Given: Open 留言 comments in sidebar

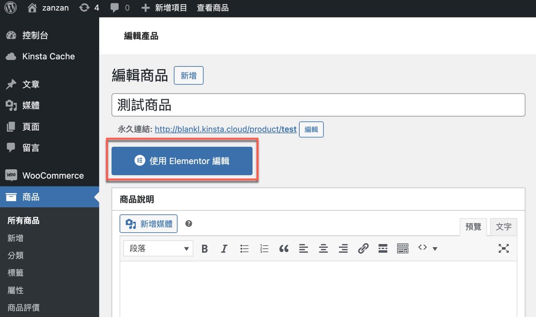Looking at the screenshot, I should [49, 148].
